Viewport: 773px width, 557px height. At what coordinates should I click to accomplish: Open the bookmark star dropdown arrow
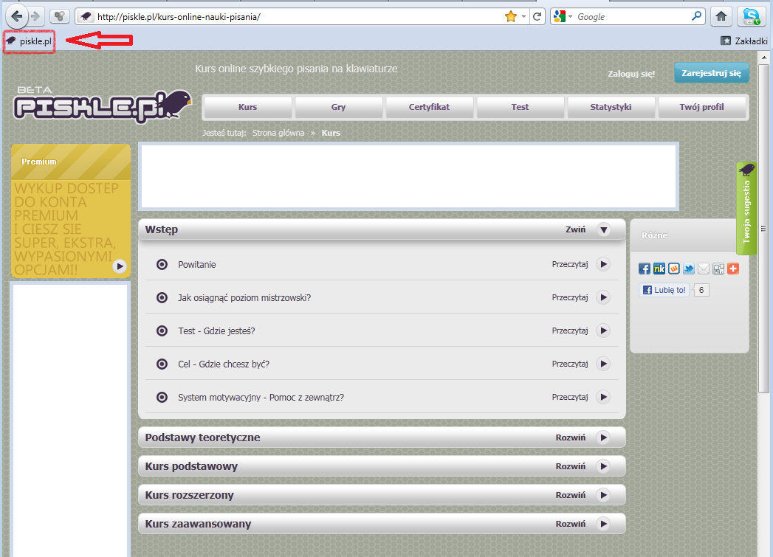[x=523, y=17]
